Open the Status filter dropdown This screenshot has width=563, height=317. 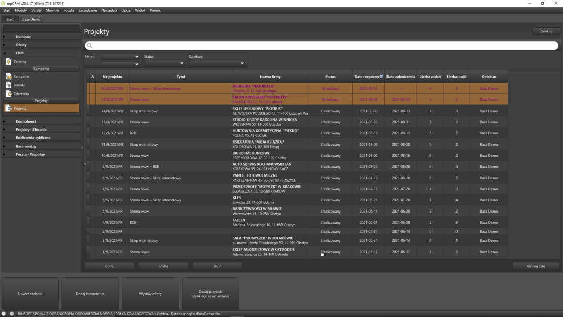click(164, 63)
